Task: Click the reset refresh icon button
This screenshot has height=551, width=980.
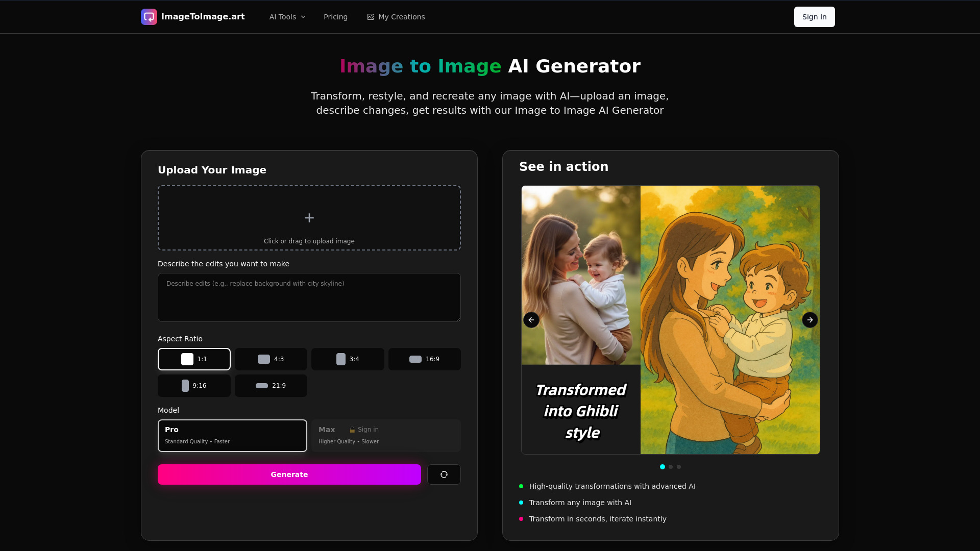Action: [x=444, y=474]
